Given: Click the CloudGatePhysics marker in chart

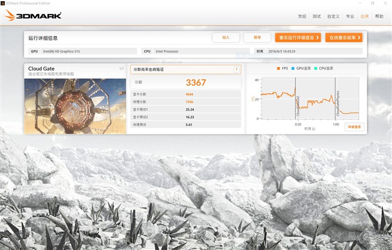Looking at the screenshot, I should pyautogui.click(x=338, y=104).
